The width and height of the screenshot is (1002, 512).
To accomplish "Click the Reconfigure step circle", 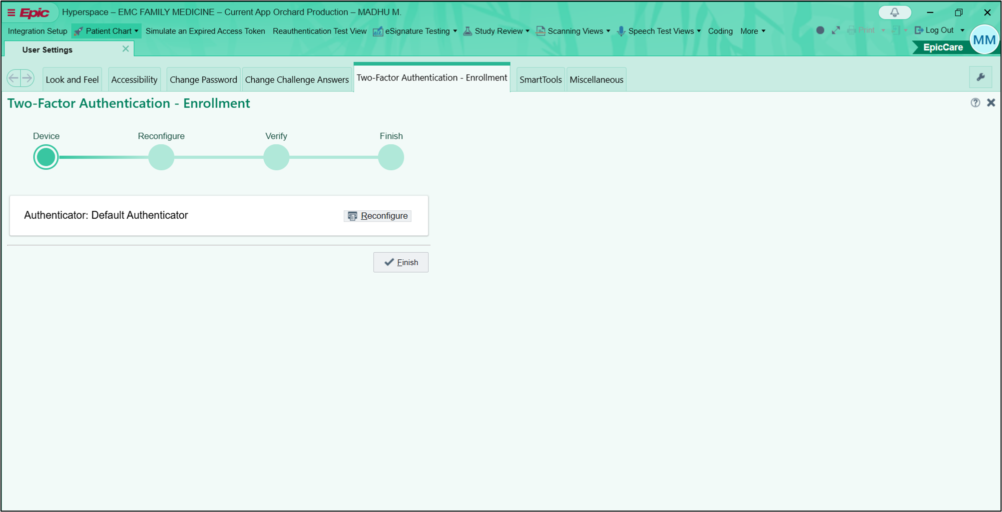I will (161, 157).
